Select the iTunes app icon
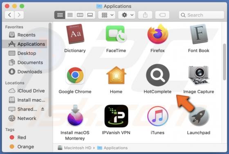This screenshot has height=154, width=229. click(157, 116)
